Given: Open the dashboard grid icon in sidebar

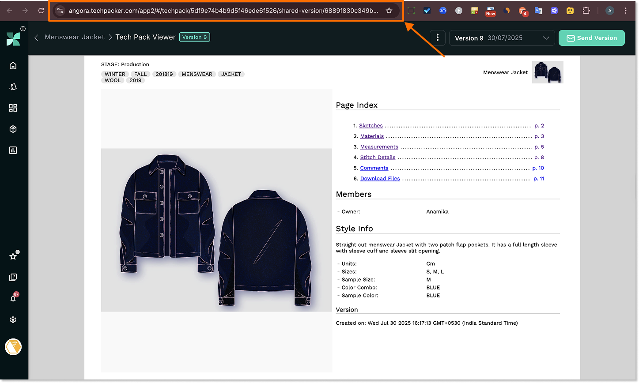Looking at the screenshot, I should [13, 108].
